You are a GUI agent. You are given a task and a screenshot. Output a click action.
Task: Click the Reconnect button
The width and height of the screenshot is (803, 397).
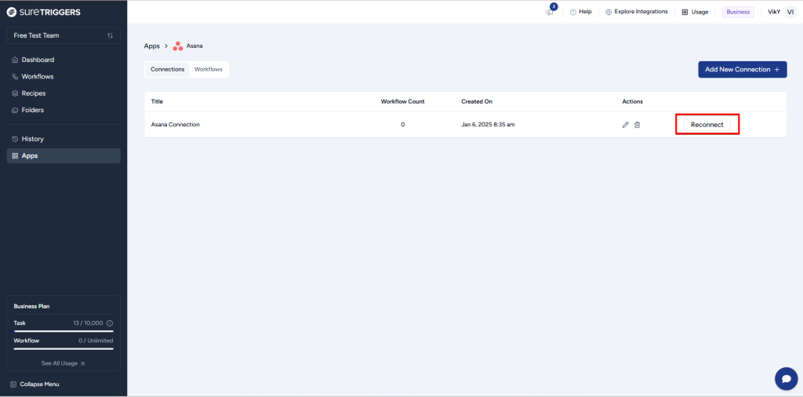click(707, 125)
